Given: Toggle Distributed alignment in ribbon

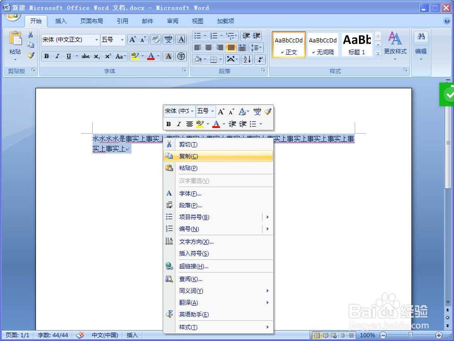Looking at the screenshot, I should [242, 47].
